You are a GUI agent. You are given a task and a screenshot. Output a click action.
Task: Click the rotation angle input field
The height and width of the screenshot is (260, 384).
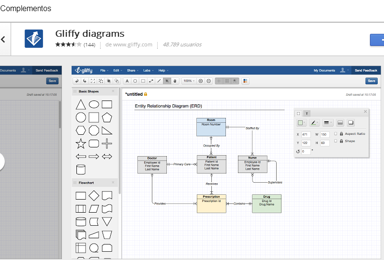point(306,151)
